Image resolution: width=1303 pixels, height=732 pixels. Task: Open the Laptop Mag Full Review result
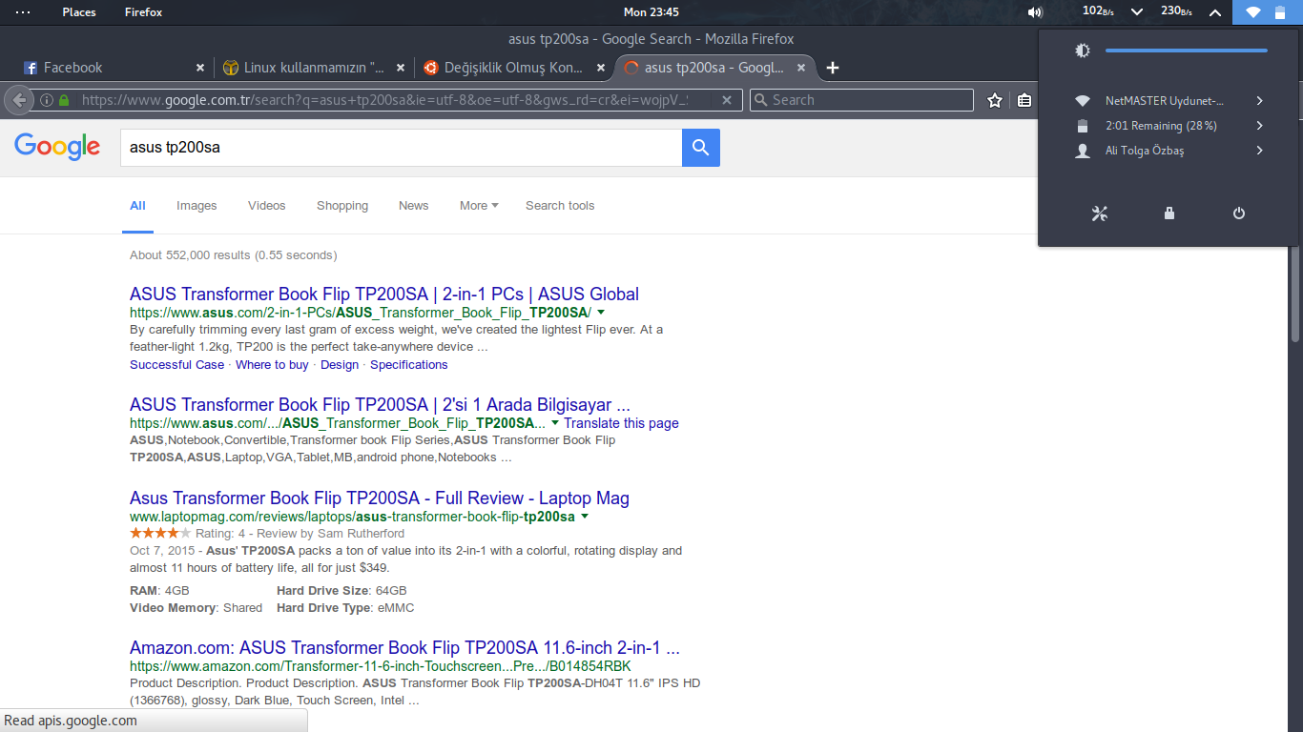tap(380, 498)
